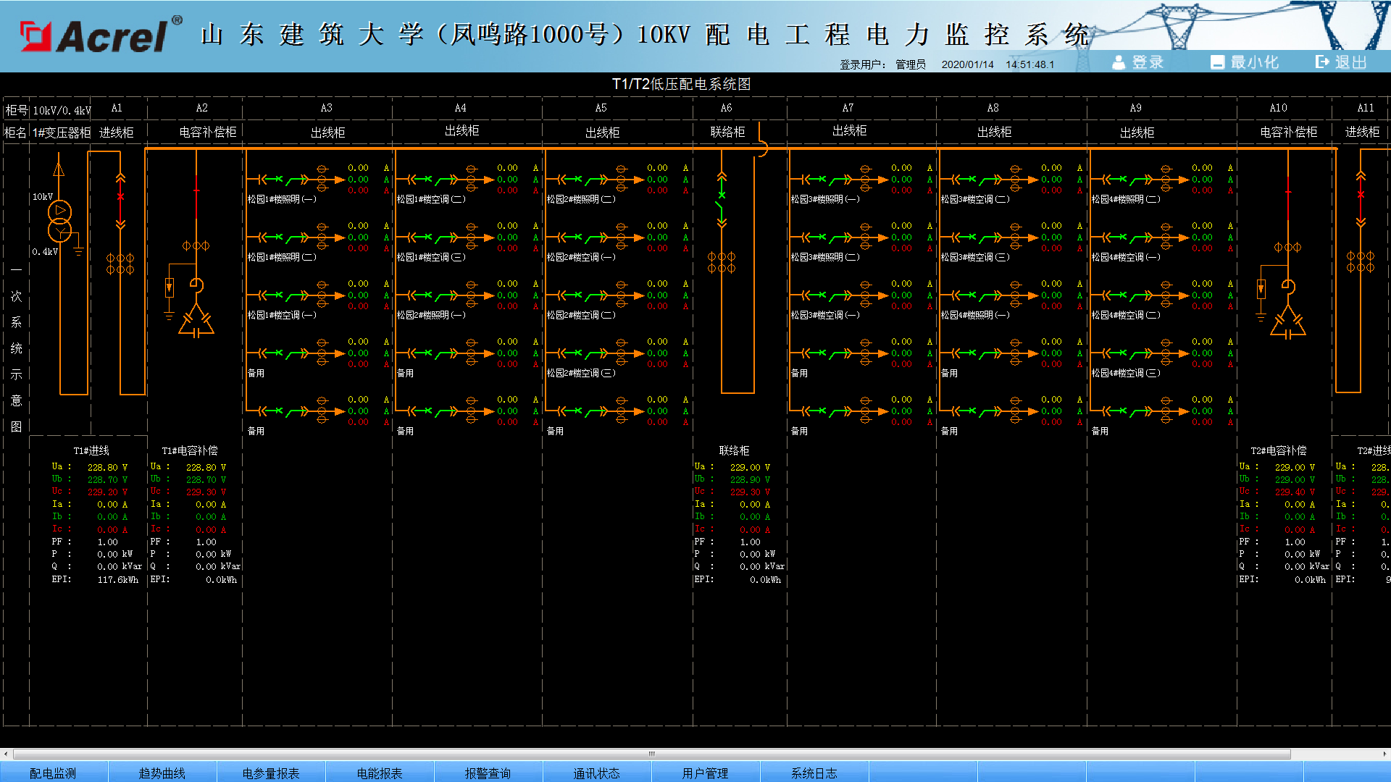This screenshot has height=782, width=1391.
Task: Click the exit (退出) arrow icon
Action: pyautogui.click(x=1322, y=62)
